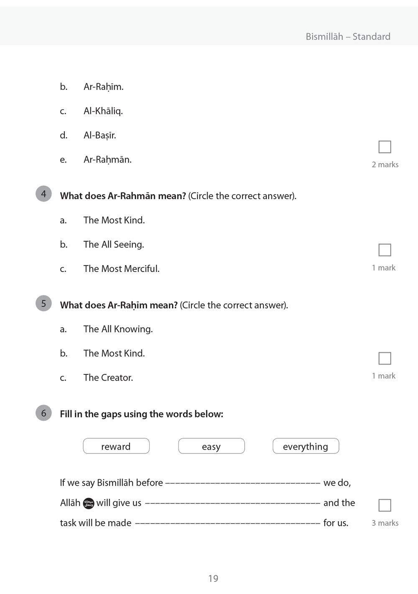This screenshot has height=594, width=418.
Task: Check the mark box for question 4
Action: [x=385, y=250]
